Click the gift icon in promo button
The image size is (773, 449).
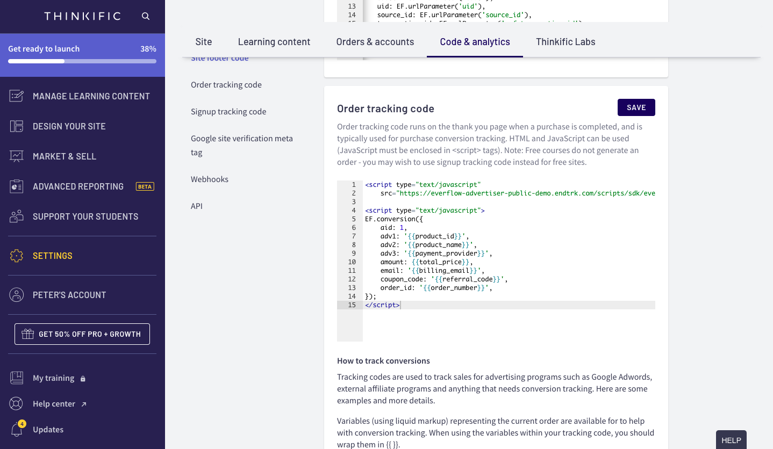pyautogui.click(x=27, y=334)
